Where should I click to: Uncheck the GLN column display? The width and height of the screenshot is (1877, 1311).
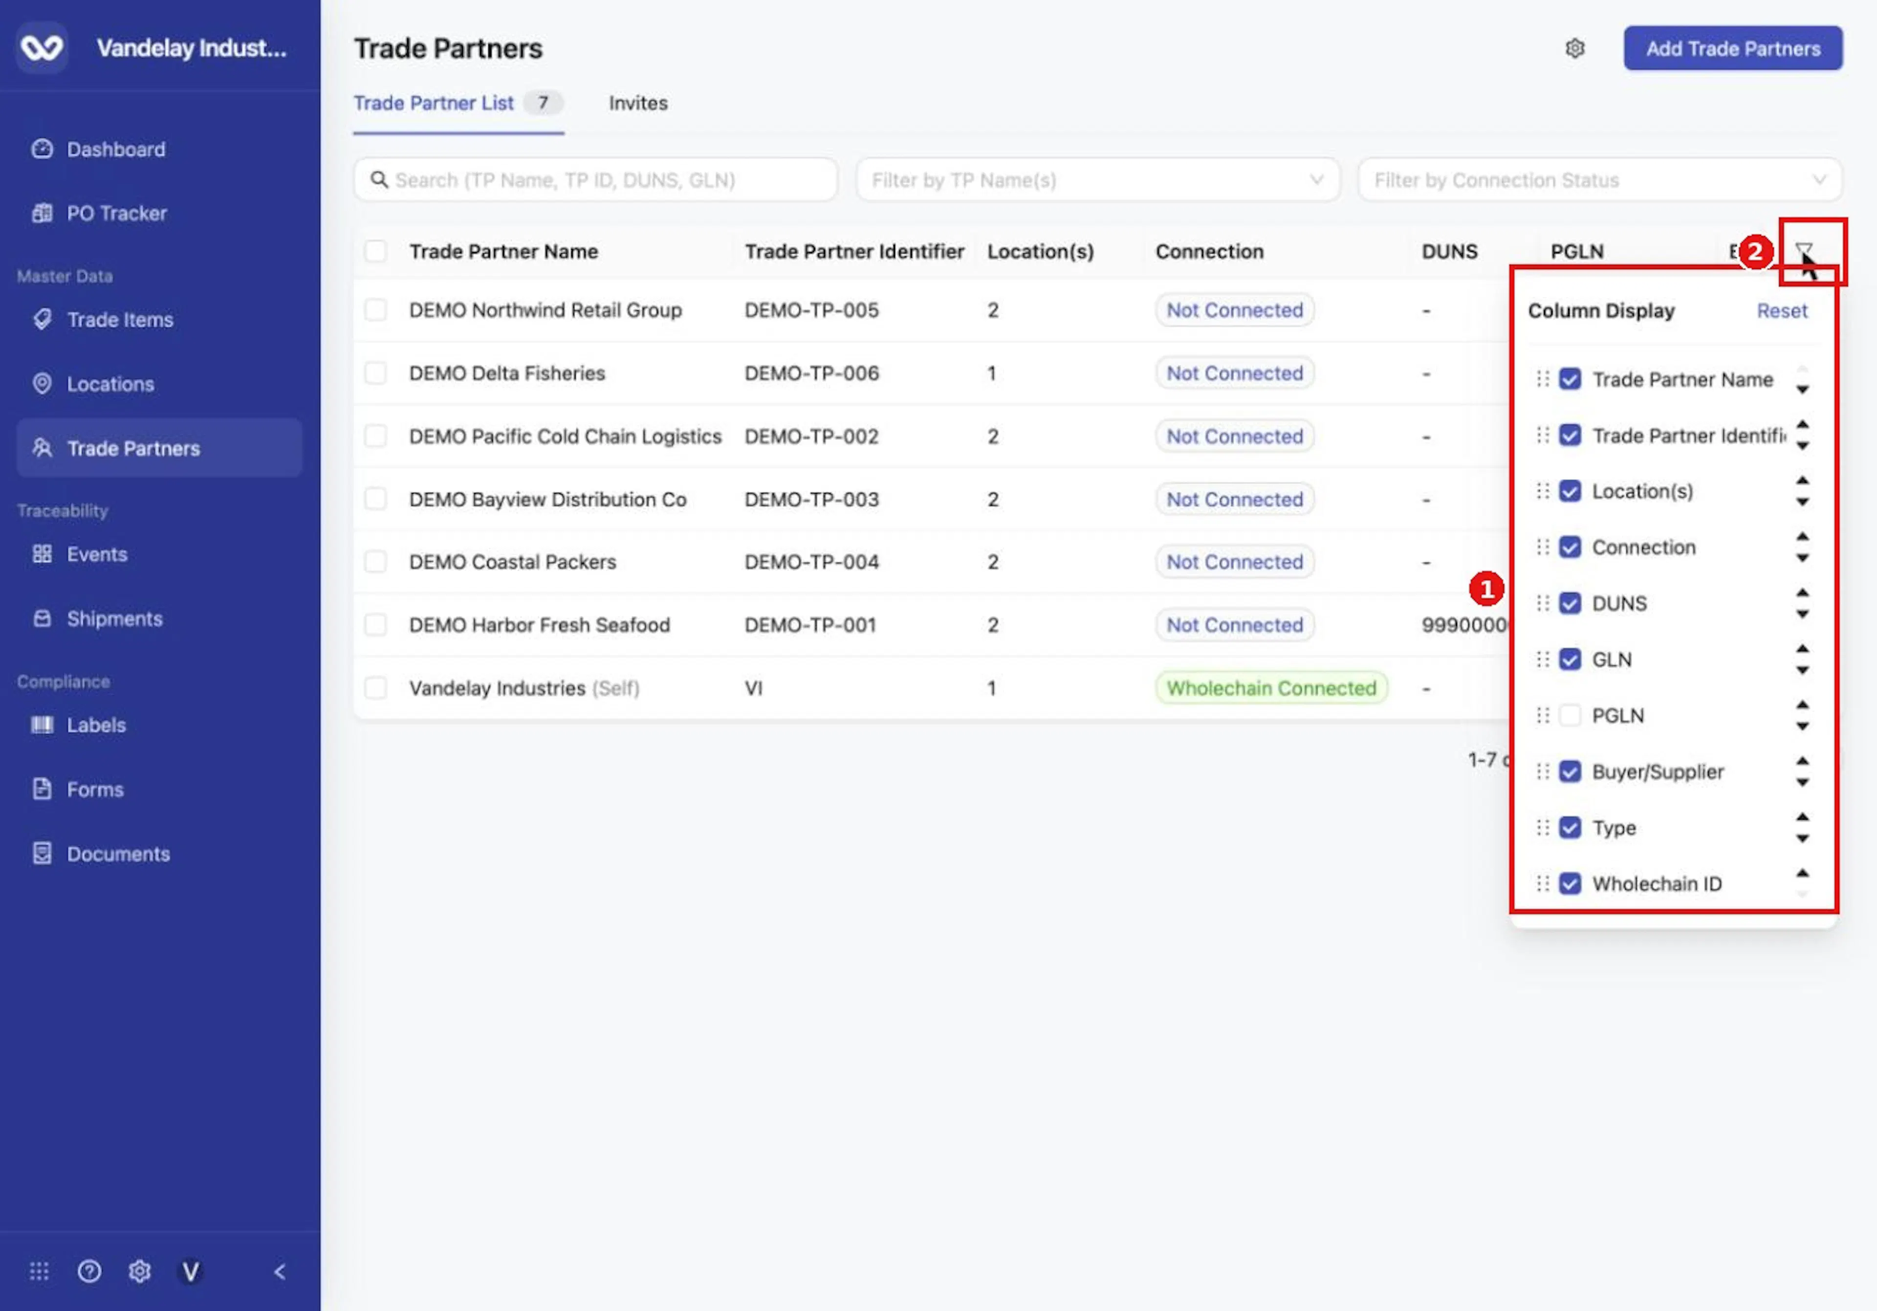tap(1570, 659)
